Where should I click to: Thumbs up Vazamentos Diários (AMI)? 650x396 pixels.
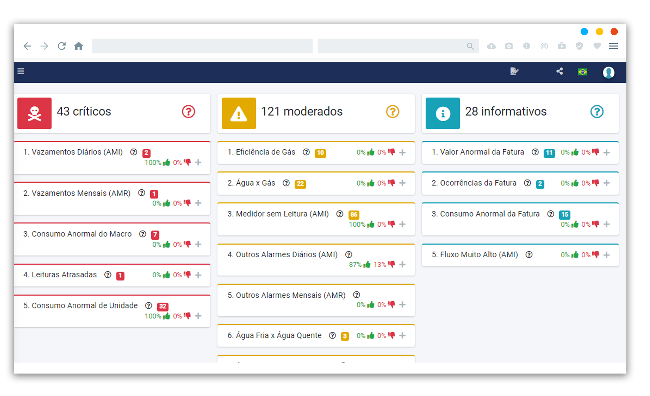click(166, 163)
